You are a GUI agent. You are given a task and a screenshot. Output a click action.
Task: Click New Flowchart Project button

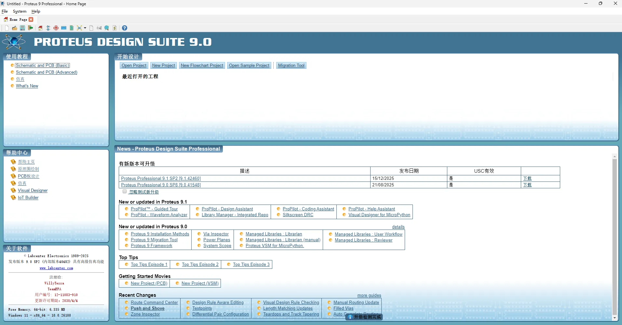point(202,65)
